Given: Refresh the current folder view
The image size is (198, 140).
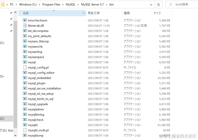Looking at the screenshot, I should tap(159, 5).
